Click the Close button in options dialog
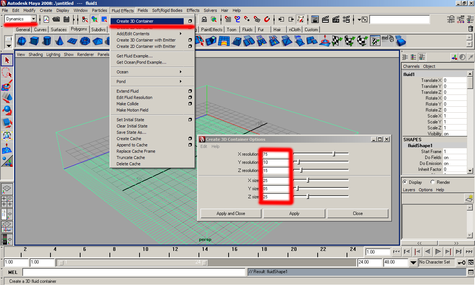This screenshot has height=285, width=475. pos(358,213)
